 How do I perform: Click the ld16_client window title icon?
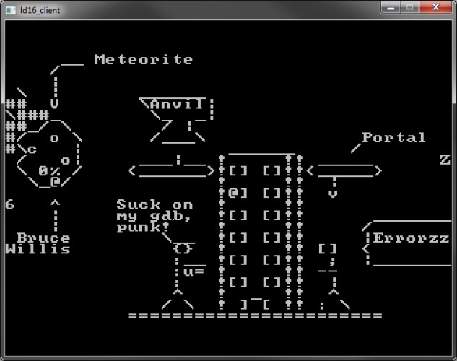tap(11, 10)
